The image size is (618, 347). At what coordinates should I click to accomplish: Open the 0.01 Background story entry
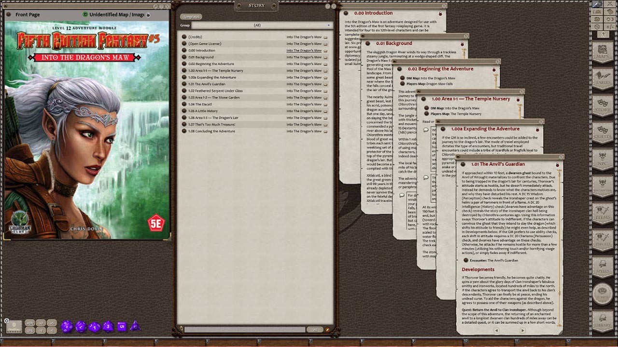(x=201, y=57)
